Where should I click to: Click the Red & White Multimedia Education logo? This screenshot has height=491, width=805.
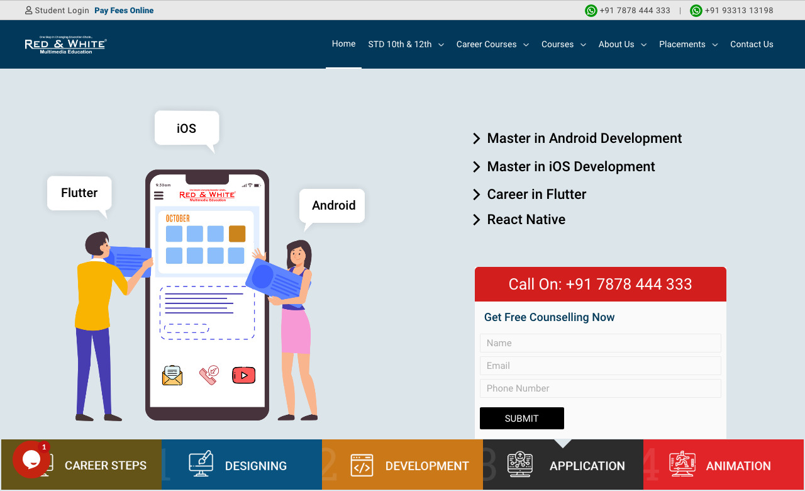(65, 45)
